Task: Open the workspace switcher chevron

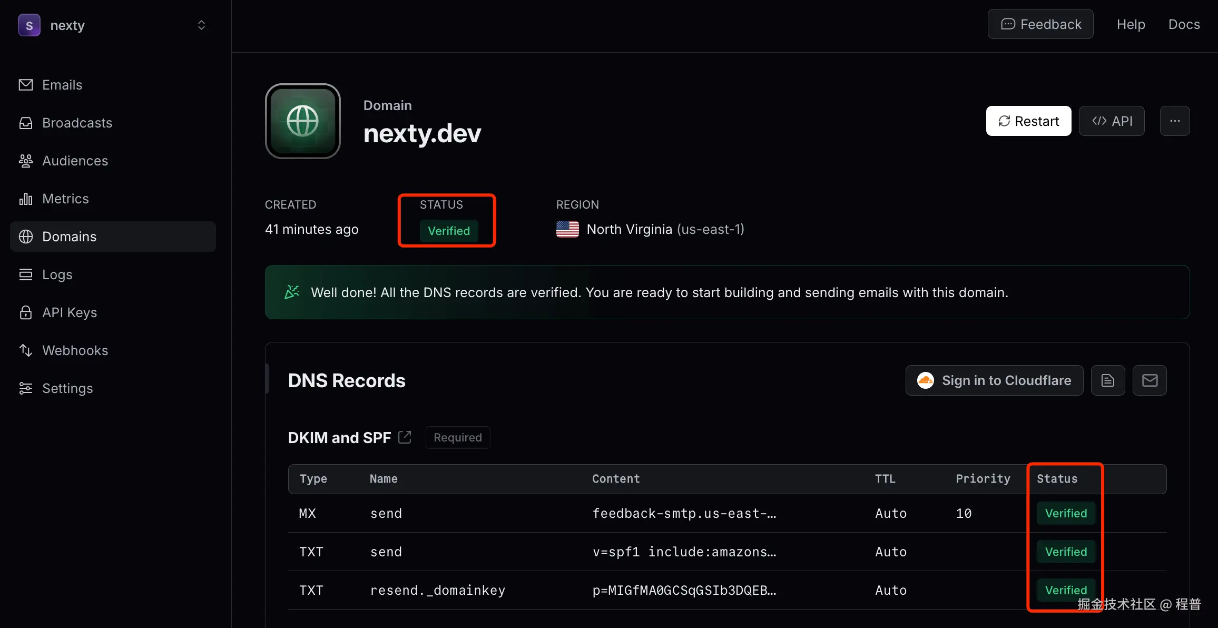Action: (201, 25)
